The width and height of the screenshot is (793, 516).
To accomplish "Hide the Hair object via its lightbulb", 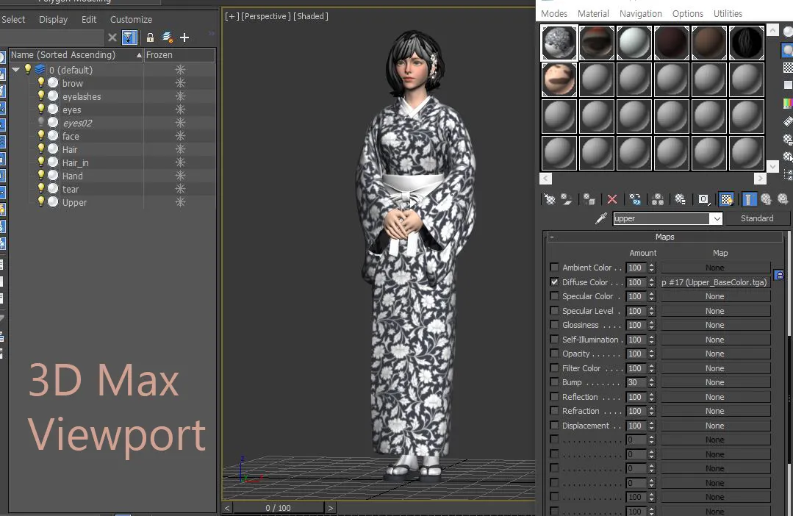I will click(x=41, y=149).
